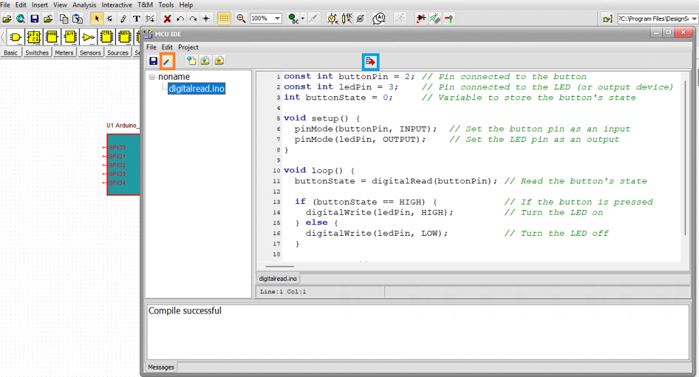Click the zoom magnifier icon in main toolbar
Viewport: 699px width, 377px height.
click(241, 18)
